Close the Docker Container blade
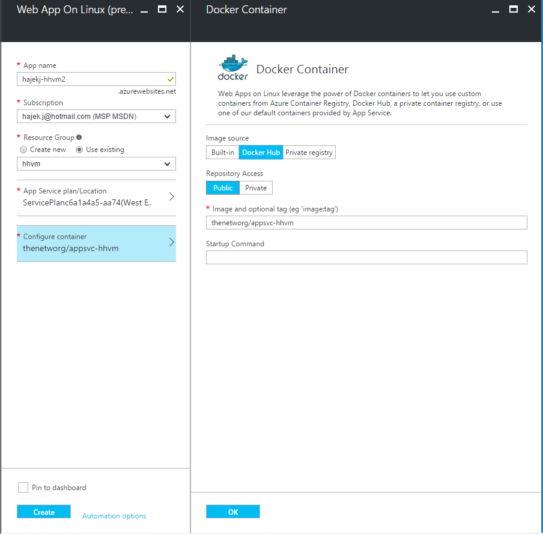543x534 pixels. pyautogui.click(x=531, y=10)
